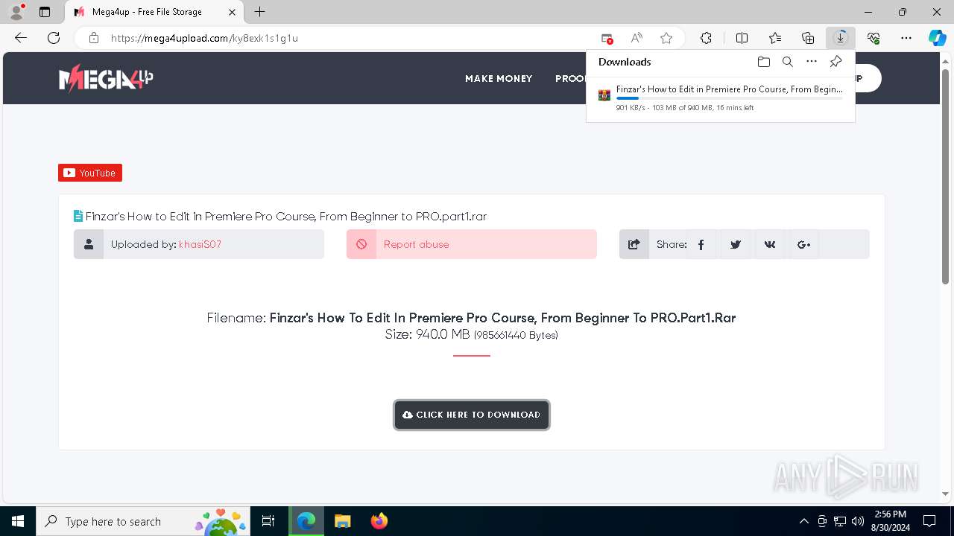This screenshot has width=954, height=536.
Task: Open File Explorer from the taskbar
Action: coord(342,521)
